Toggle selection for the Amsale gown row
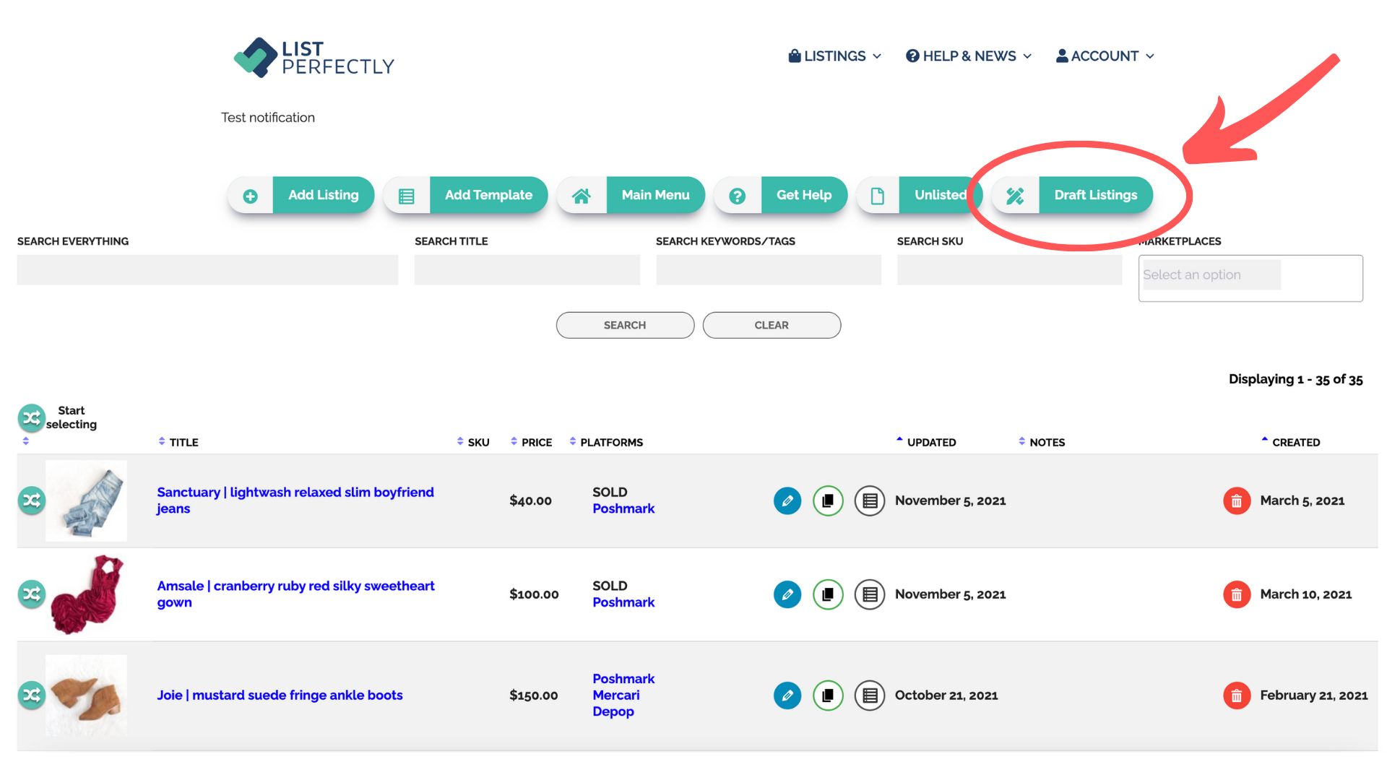Viewport: 1387px width, 780px height. tap(31, 594)
